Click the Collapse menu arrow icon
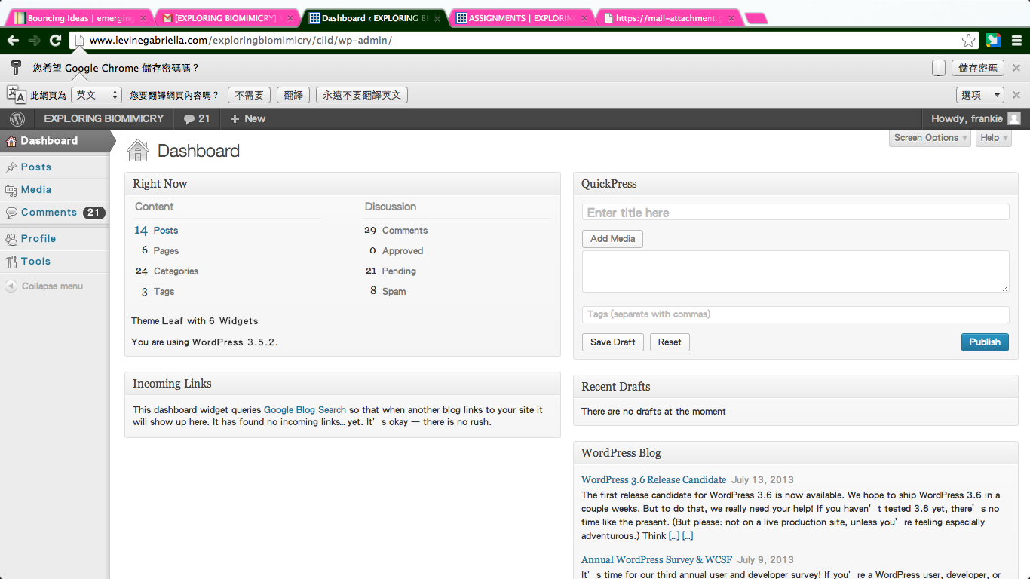The width and height of the screenshot is (1030, 579). tap(11, 286)
